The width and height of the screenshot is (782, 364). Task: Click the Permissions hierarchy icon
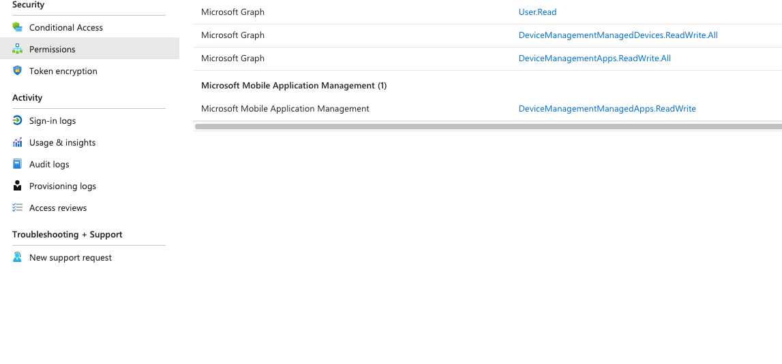18,49
